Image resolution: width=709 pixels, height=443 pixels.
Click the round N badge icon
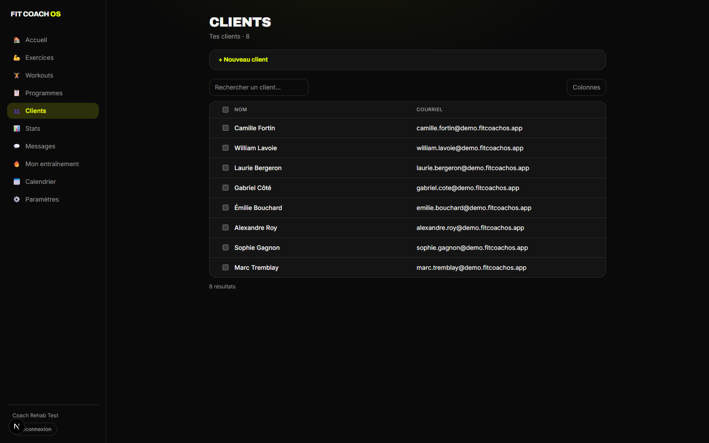[x=17, y=426]
